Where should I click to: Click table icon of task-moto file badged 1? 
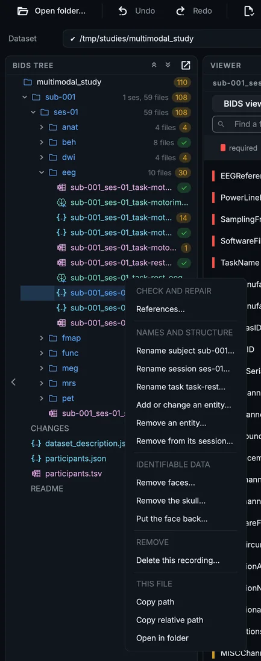tap(61, 248)
